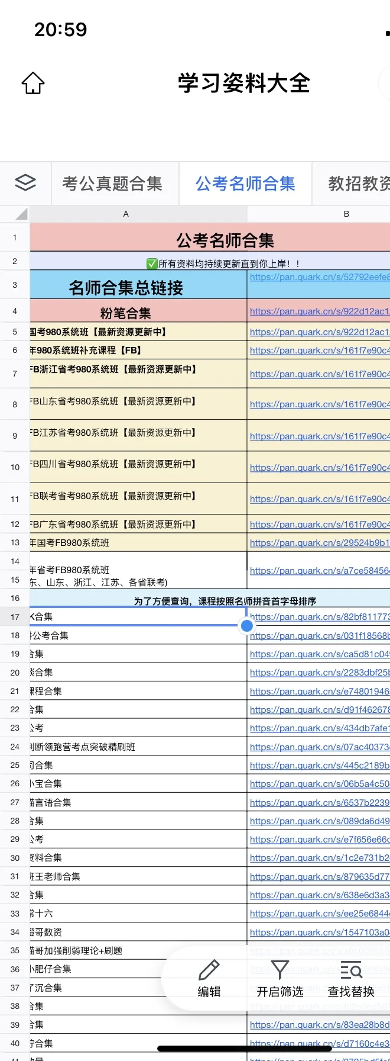The image size is (390, 1061).
Task: Open link for FB浙江省考980系统班
Action: click(x=320, y=374)
